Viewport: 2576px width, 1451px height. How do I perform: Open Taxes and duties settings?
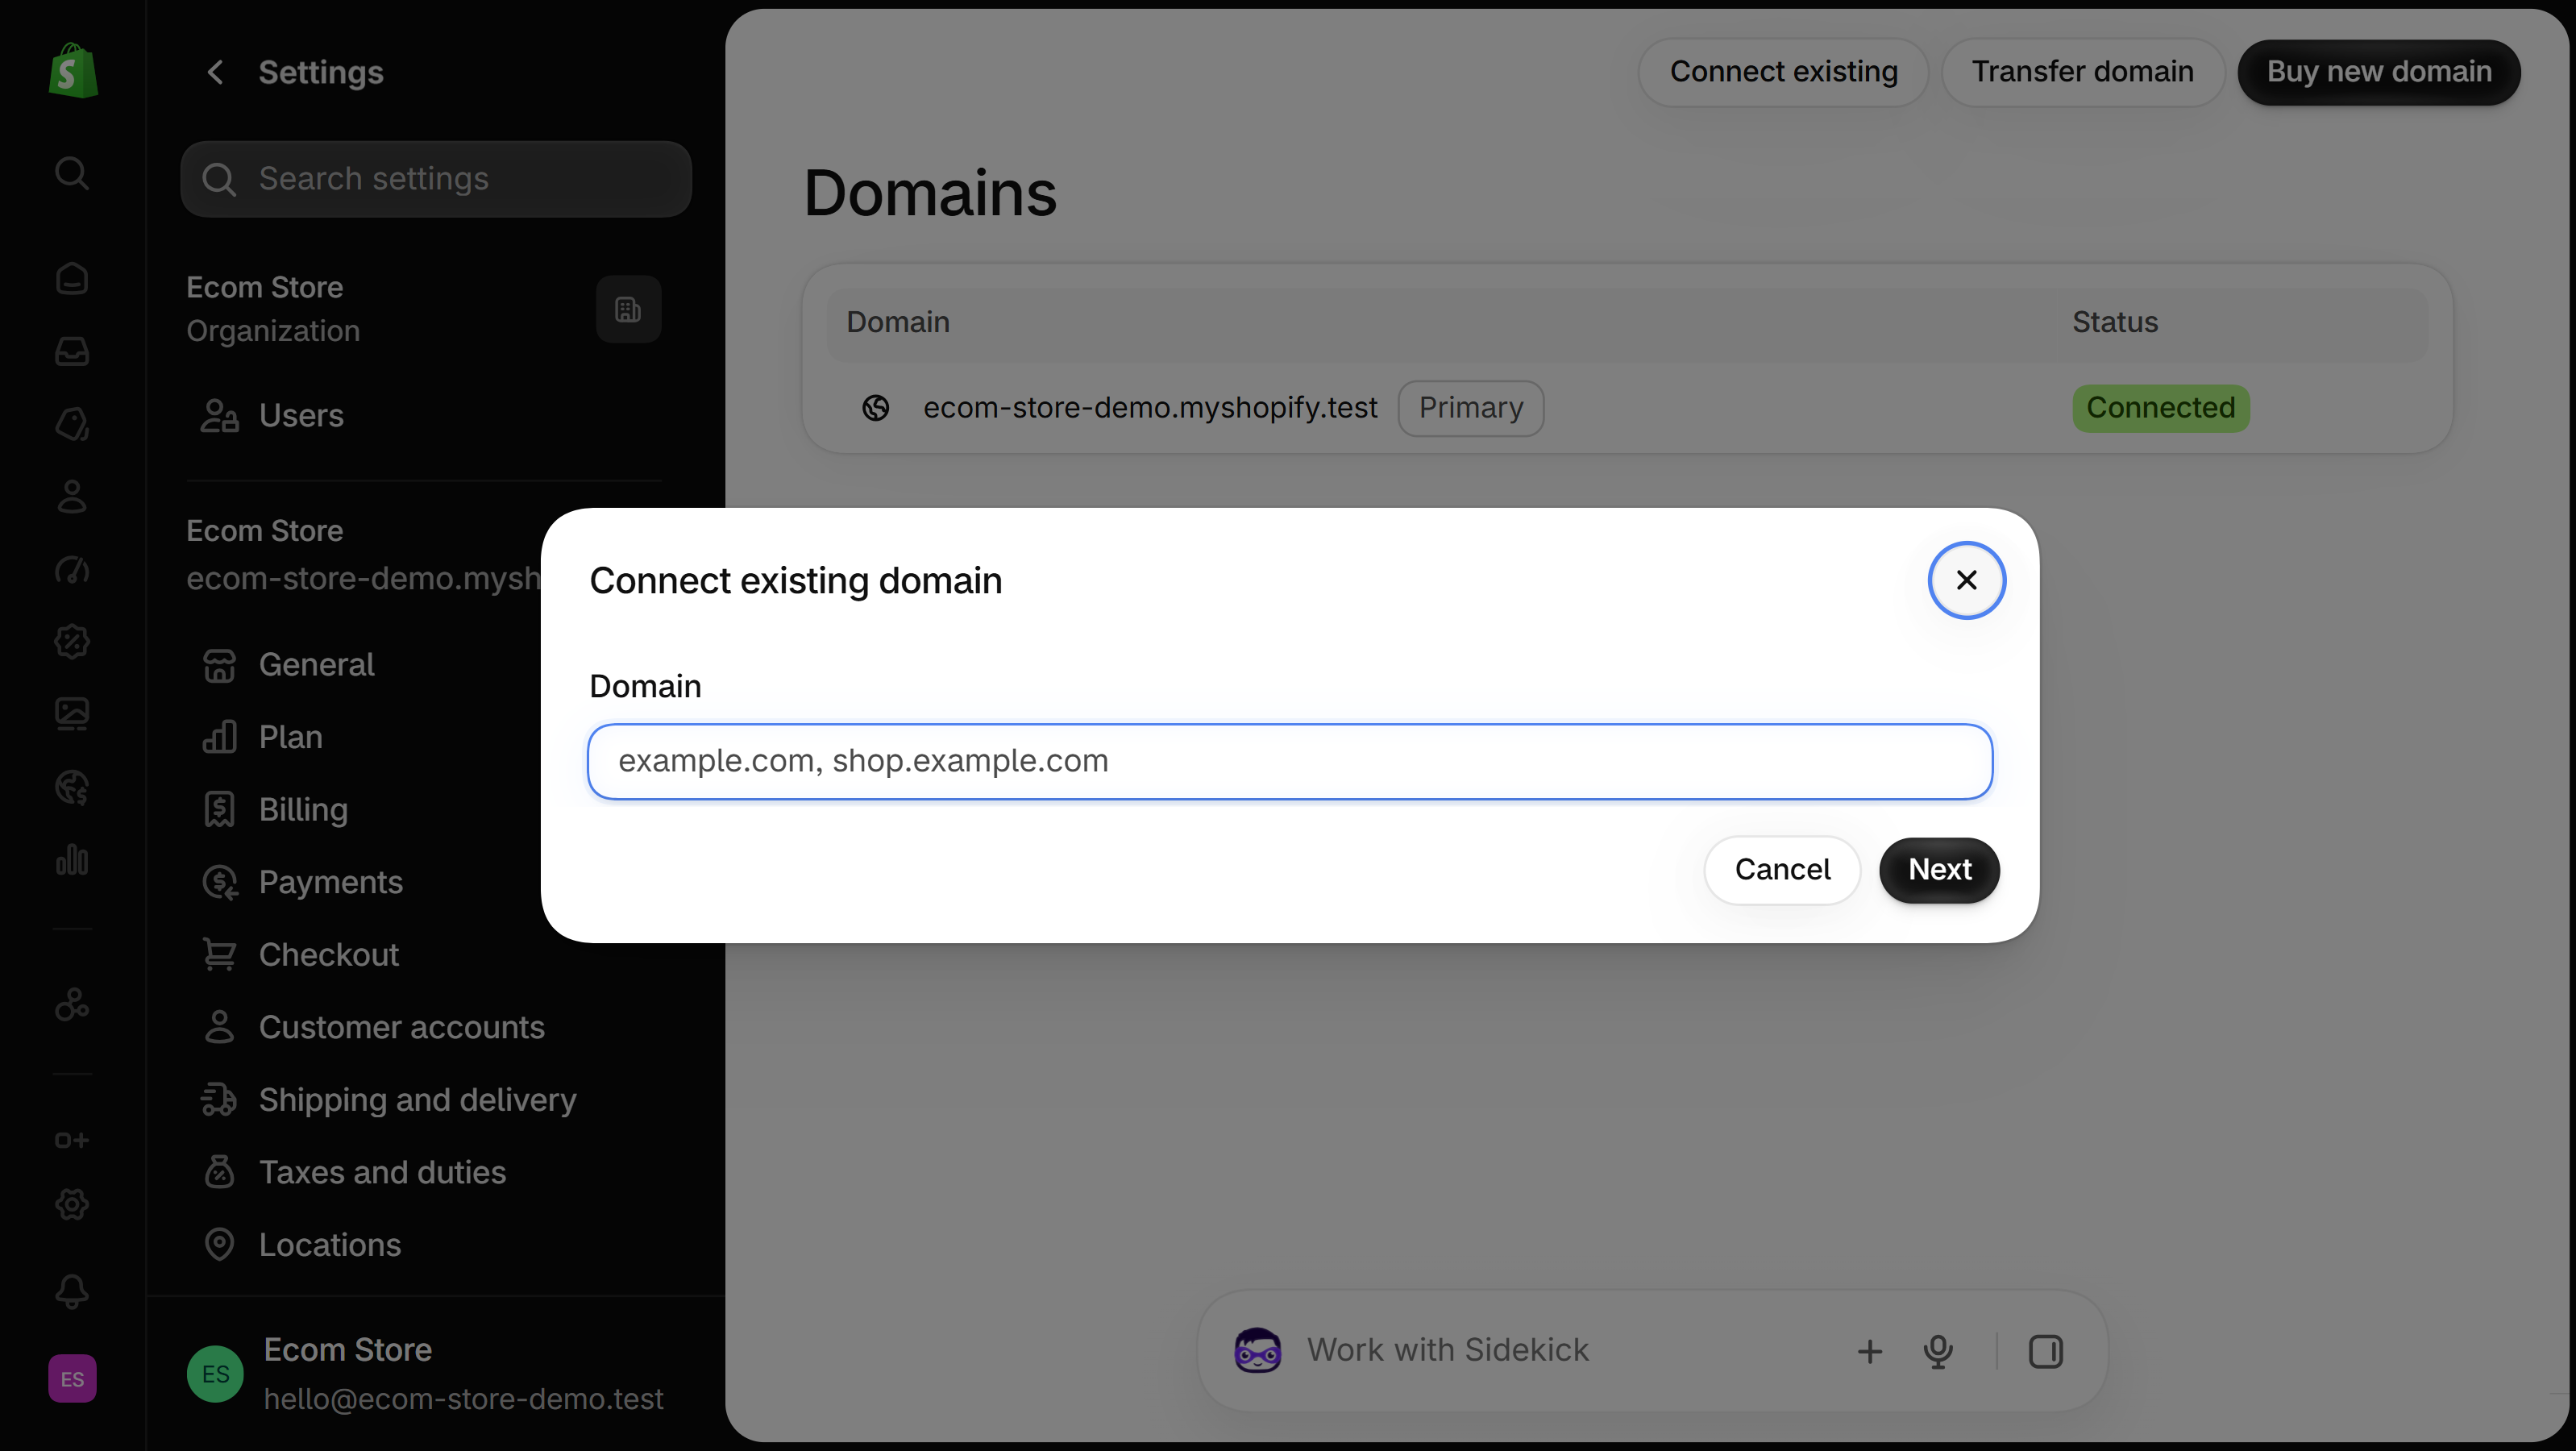(x=424, y=1172)
